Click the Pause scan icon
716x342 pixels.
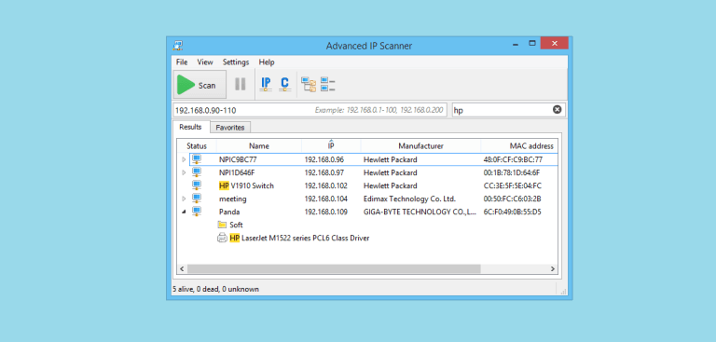241,85
